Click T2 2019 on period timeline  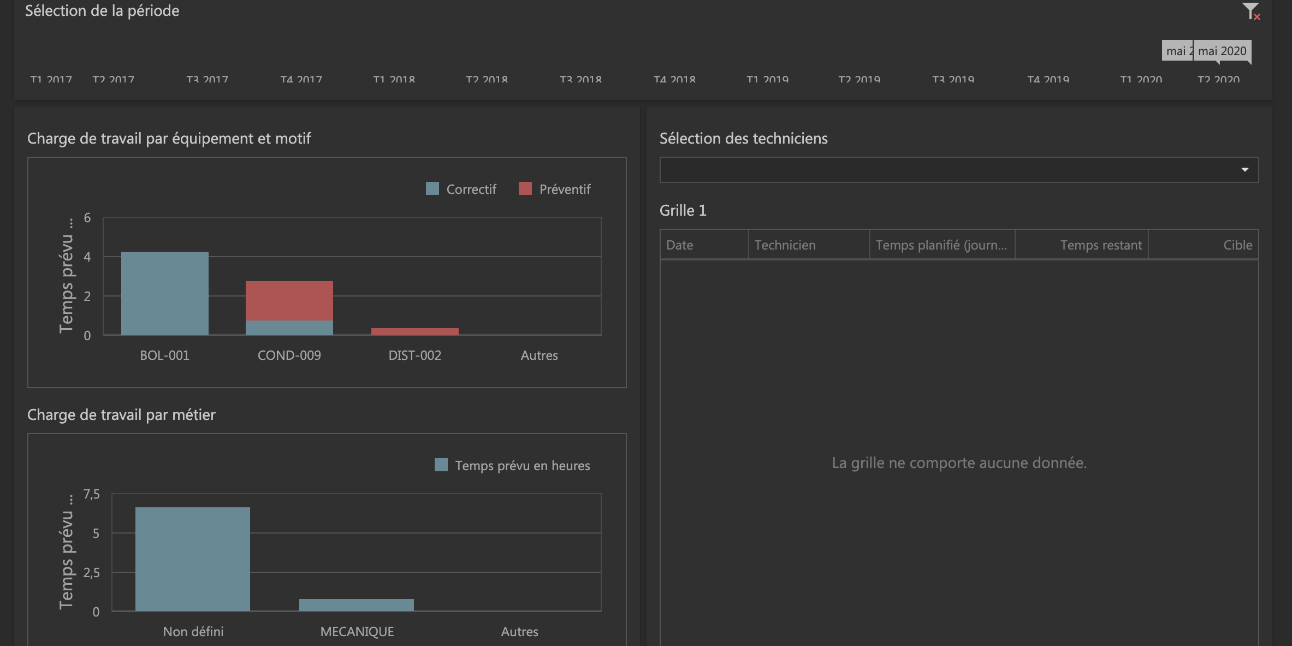coord(860,80)
